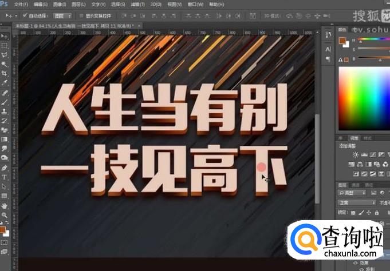Select the Eyedropper tool

(x=4, y=83)
